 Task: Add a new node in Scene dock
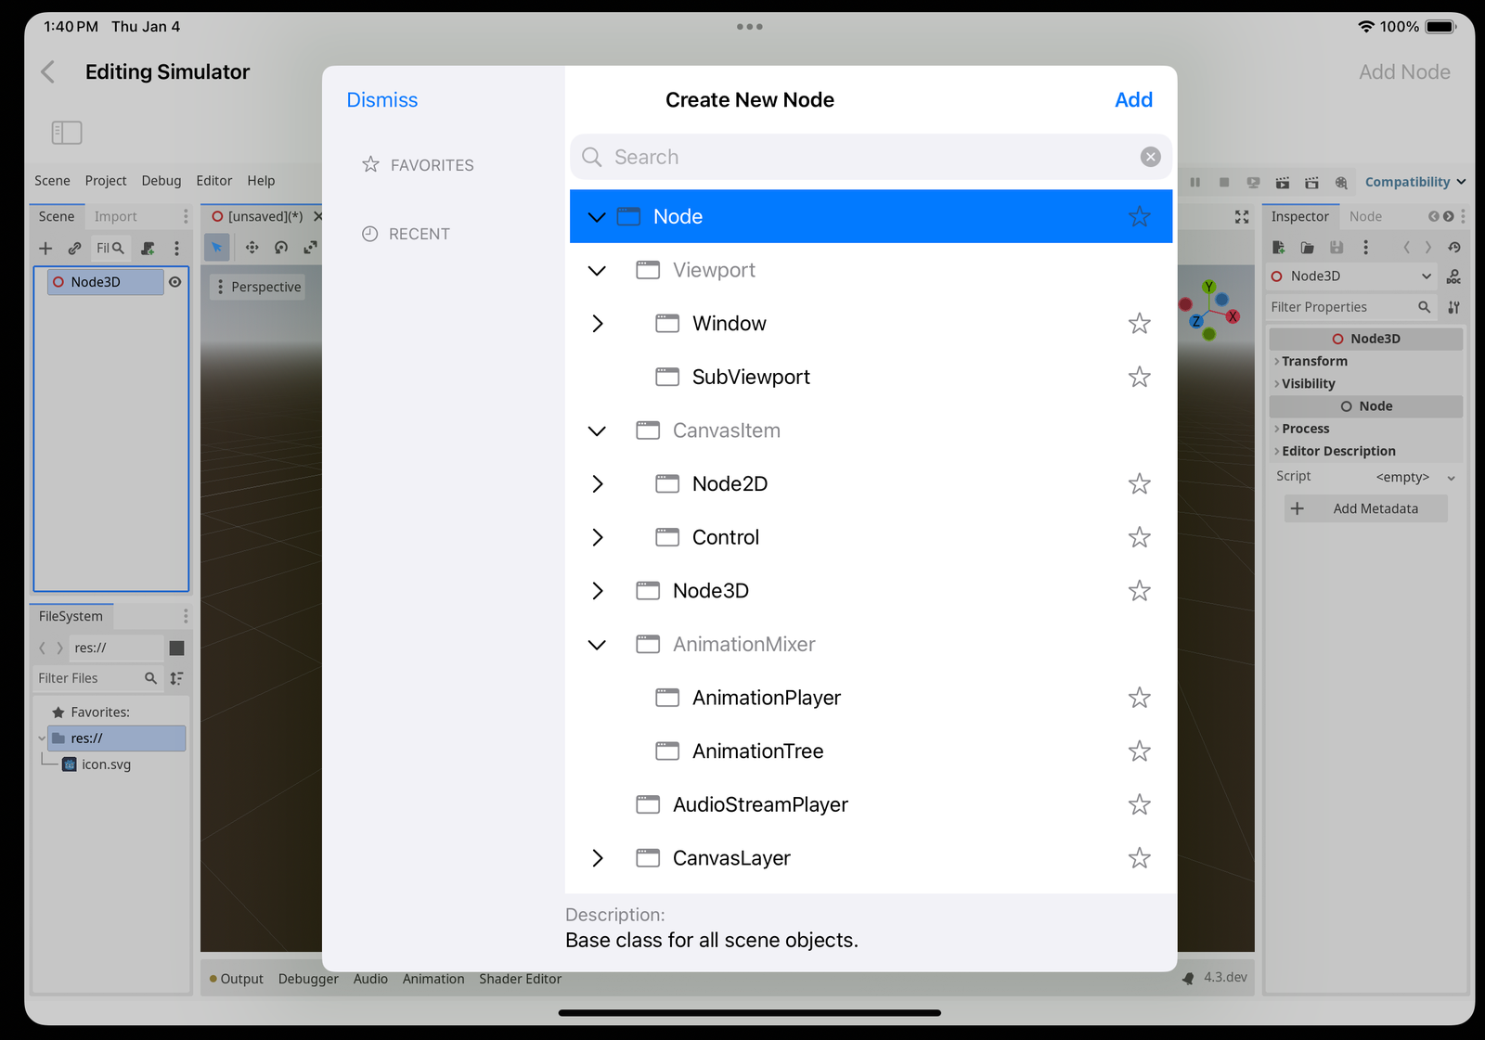click(x=45, y=249)
